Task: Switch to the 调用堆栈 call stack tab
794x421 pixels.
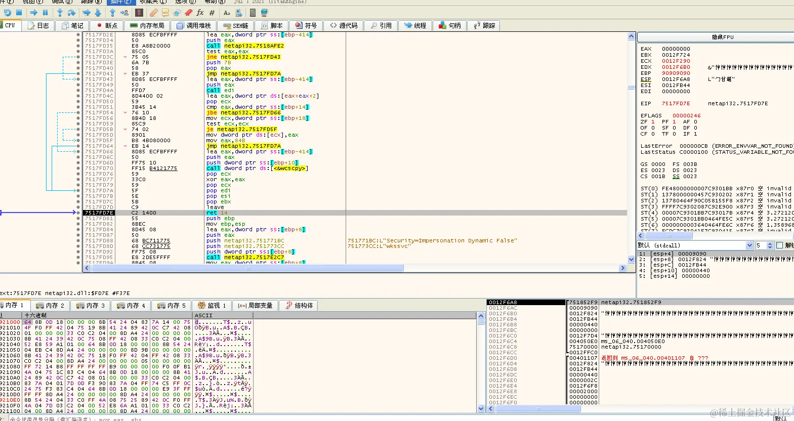Action: tap(194, 25)
